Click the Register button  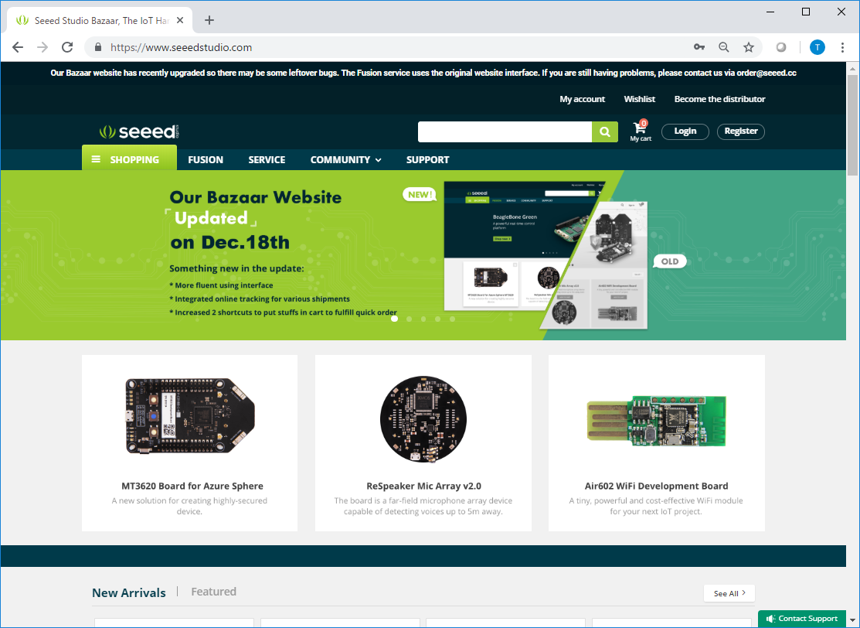tap(741, 131)
